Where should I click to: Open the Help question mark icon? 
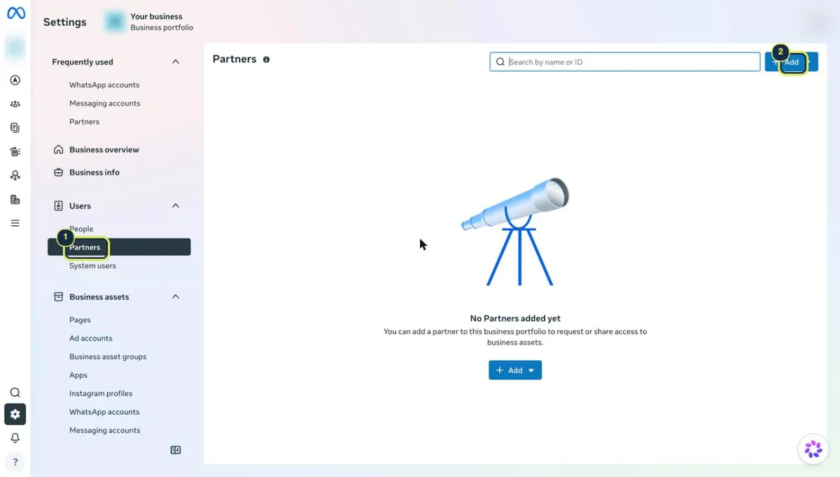(x=15, y=462)
